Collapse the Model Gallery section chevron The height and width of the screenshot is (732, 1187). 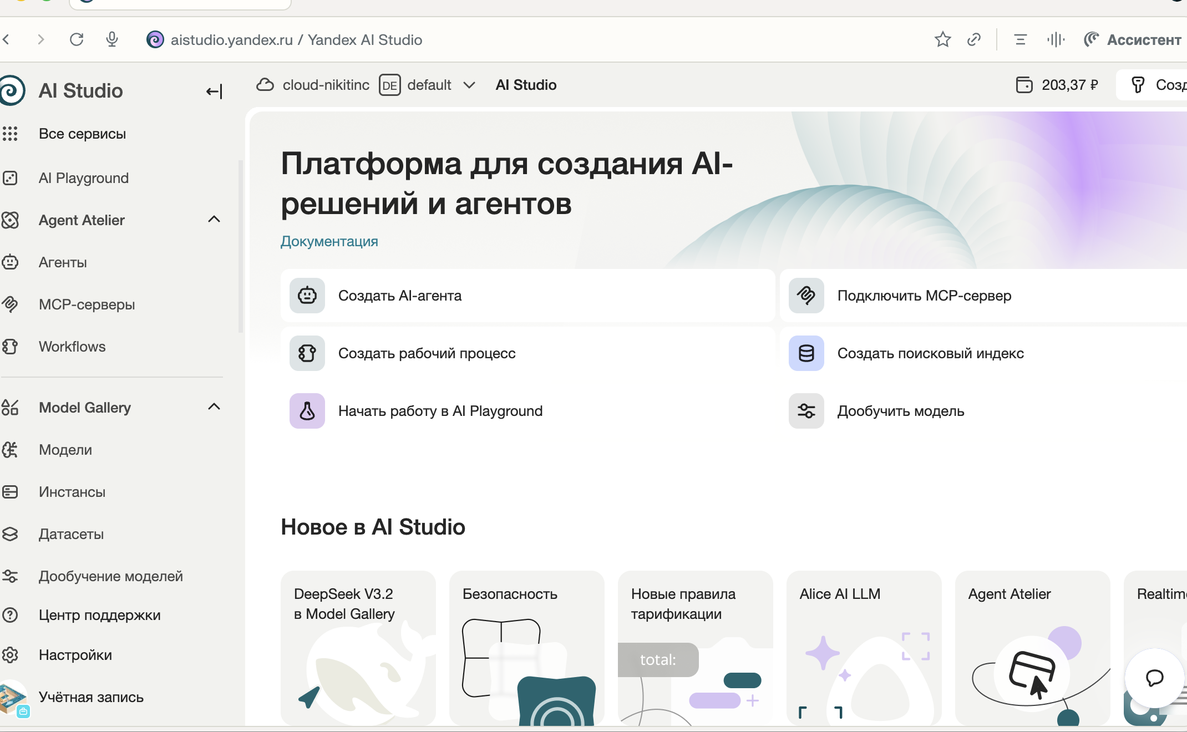point(214,407)
